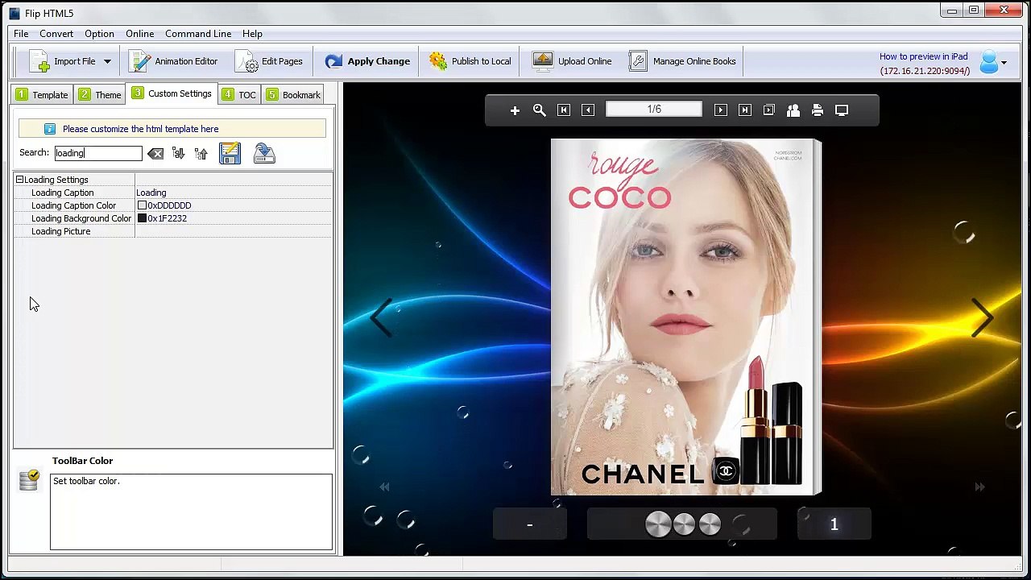Switch to the Theme tab
Image resolution: width=1031 pixels, height=580 pixels.
tap(100, 95)
